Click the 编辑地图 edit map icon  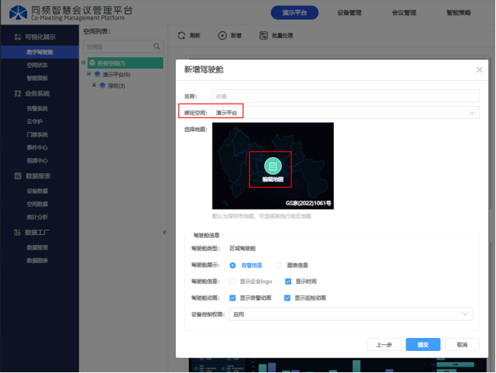click(x=273, y=166)
